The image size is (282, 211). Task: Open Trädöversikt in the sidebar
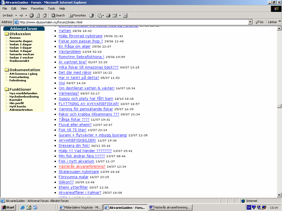coord(19,61)
